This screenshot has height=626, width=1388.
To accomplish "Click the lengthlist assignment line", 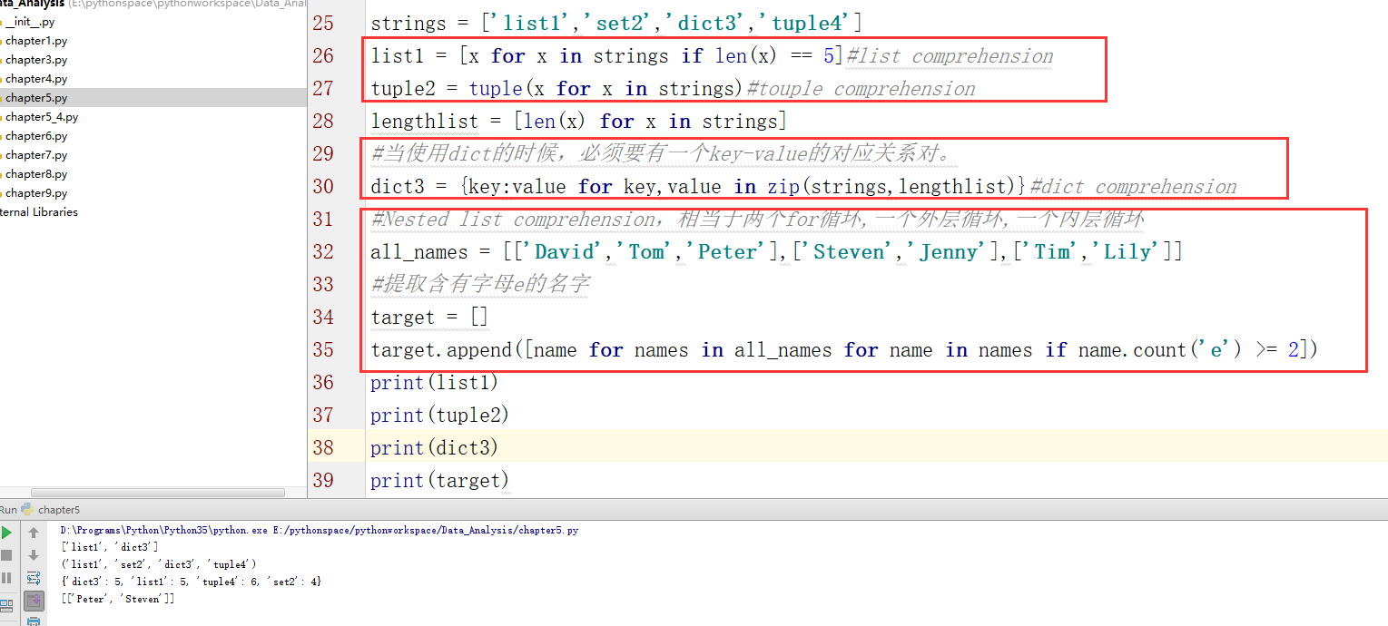I will [x=578, y=121].
